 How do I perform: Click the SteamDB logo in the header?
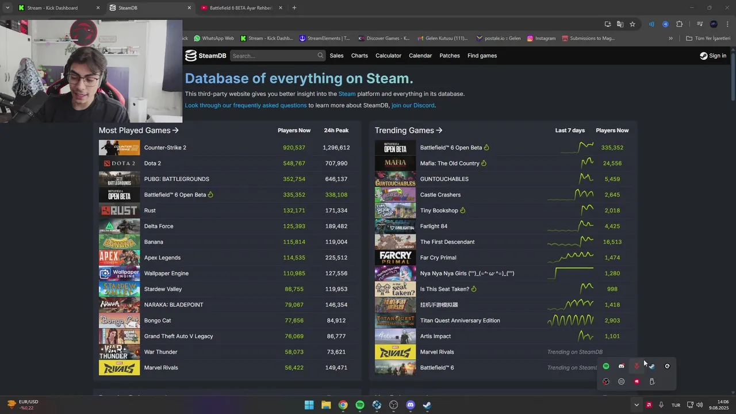point(205,56)
